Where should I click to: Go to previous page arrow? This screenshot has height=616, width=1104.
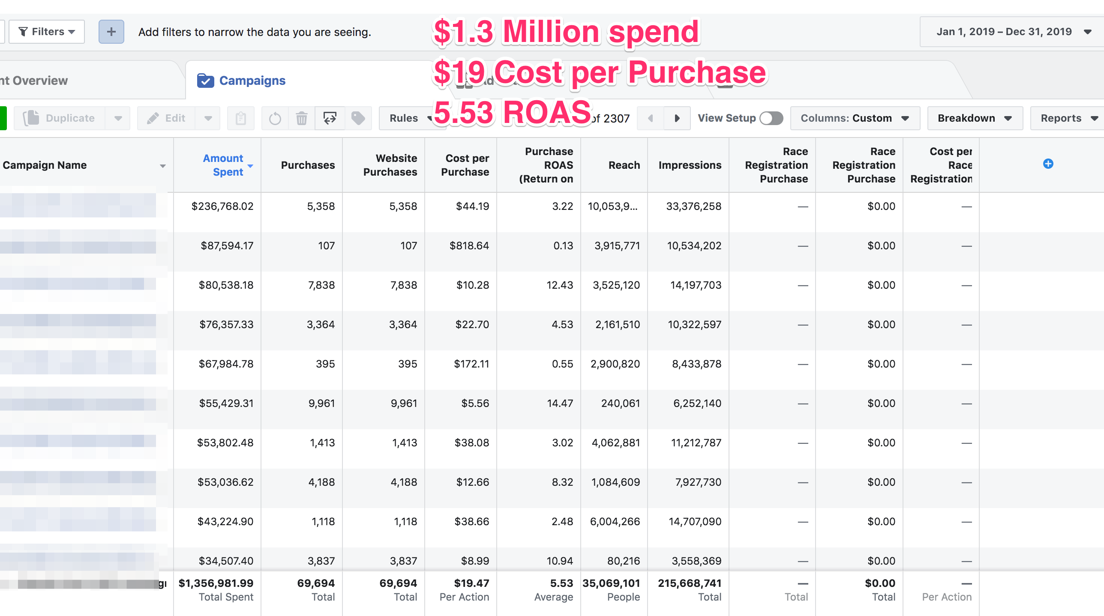pos(650,118)
